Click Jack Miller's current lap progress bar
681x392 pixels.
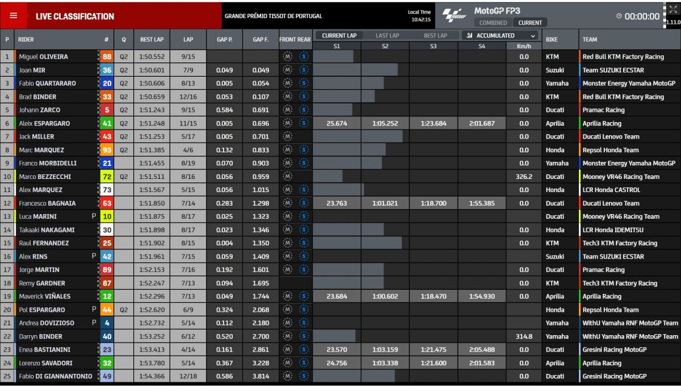point(358,136)
